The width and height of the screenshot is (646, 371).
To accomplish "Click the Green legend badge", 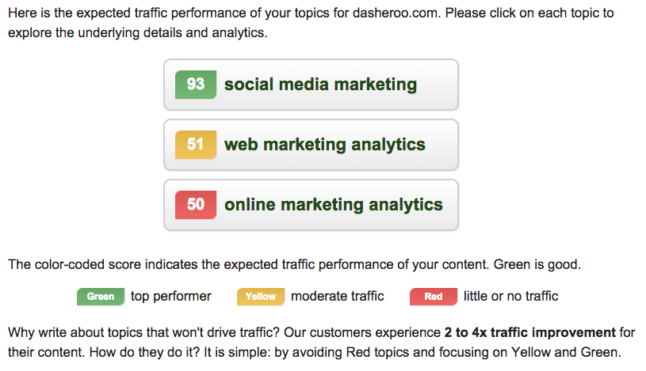I will (101, 297).
